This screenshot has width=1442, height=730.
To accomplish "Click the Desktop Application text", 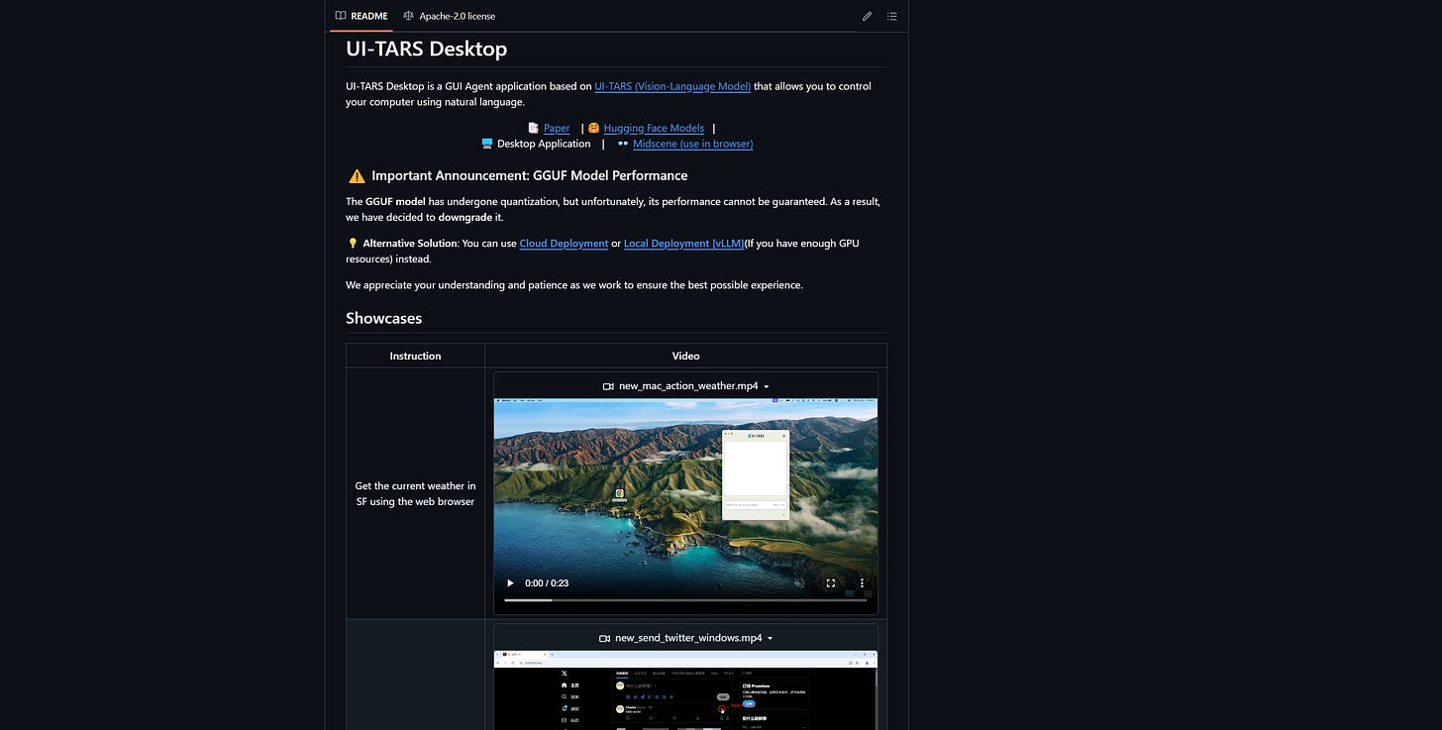I will pyautogui.click(x=544, y=144).
